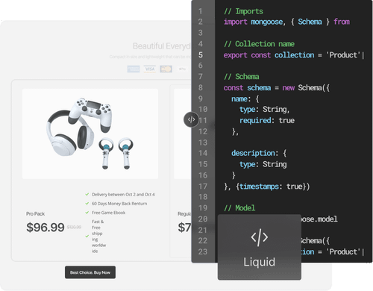Image resolution: width=373 pixels, height=291 pixels.
Task: Click line number 23 in the gutter
Action: [203, 251]
